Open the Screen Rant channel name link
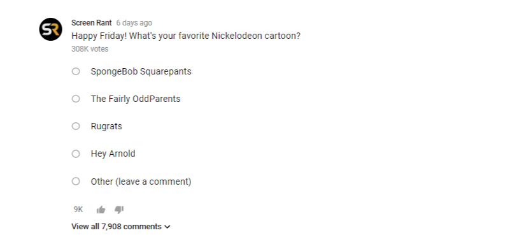The width and height of the screenshot is (519, 235). (91, 23)
